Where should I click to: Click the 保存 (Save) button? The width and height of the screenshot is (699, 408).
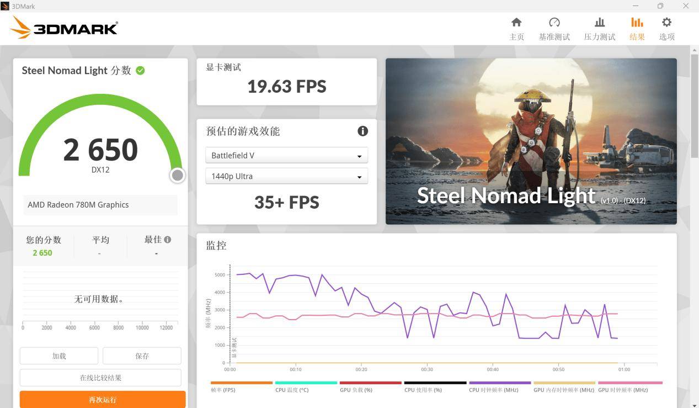point(142,356)
